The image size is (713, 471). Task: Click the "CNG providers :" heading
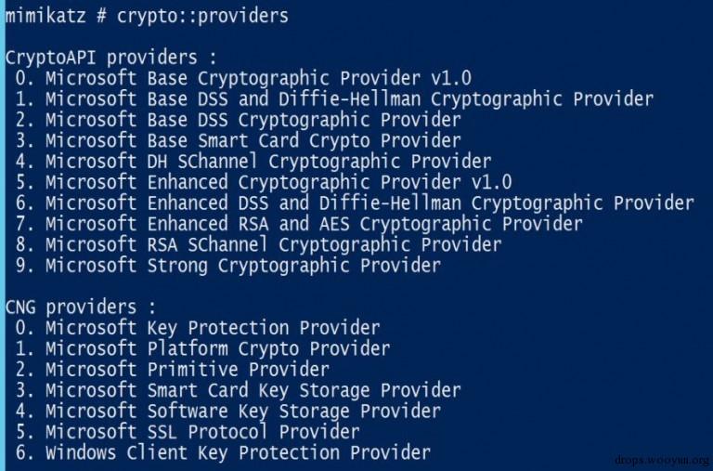(81, 307)
